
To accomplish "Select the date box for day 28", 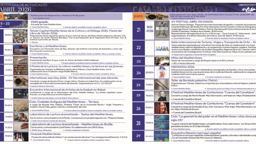I will 138,123.
